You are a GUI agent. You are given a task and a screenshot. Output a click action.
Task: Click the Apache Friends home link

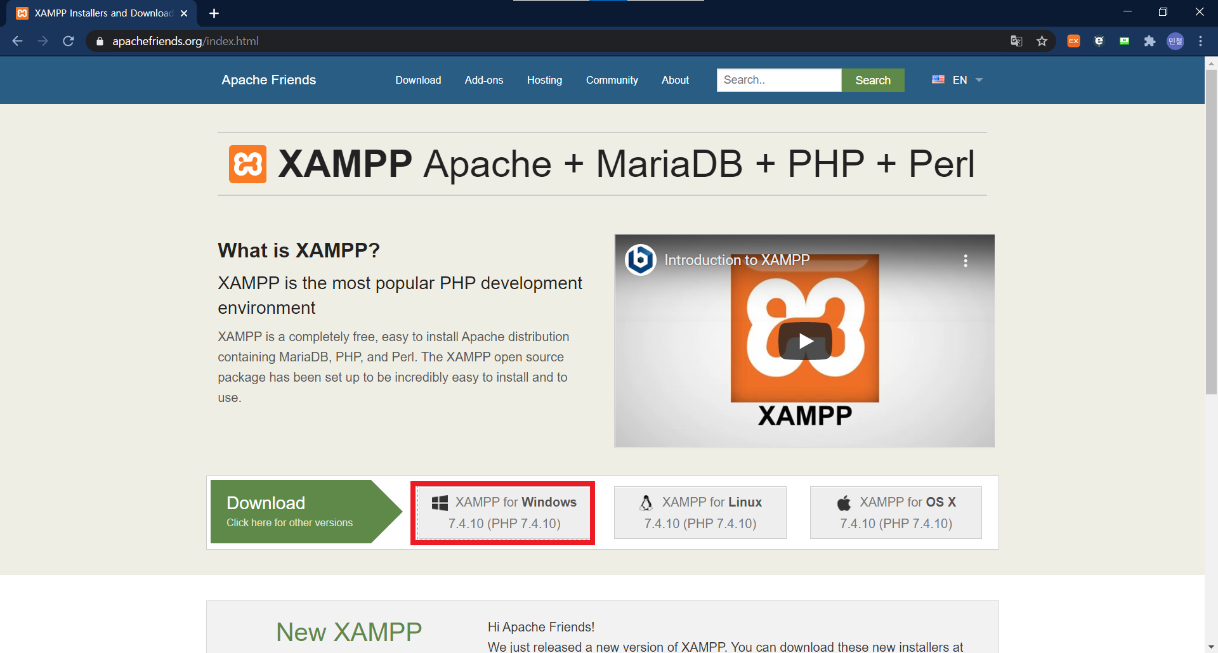269,80
